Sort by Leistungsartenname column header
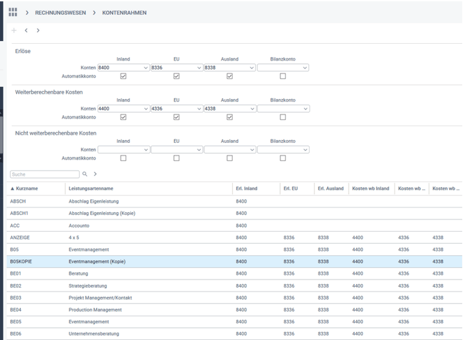The height and width of the screenshot is (340, 464). (91, 189)
